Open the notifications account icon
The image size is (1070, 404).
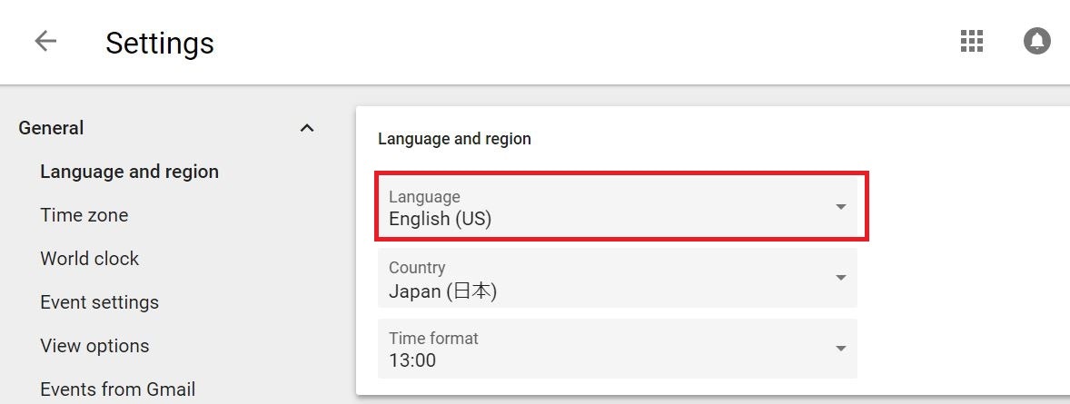[x=1036, y=42]
